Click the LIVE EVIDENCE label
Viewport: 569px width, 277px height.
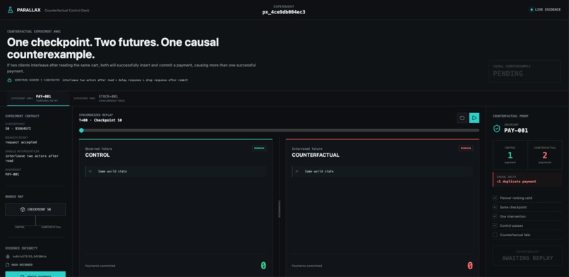[548, 10]
